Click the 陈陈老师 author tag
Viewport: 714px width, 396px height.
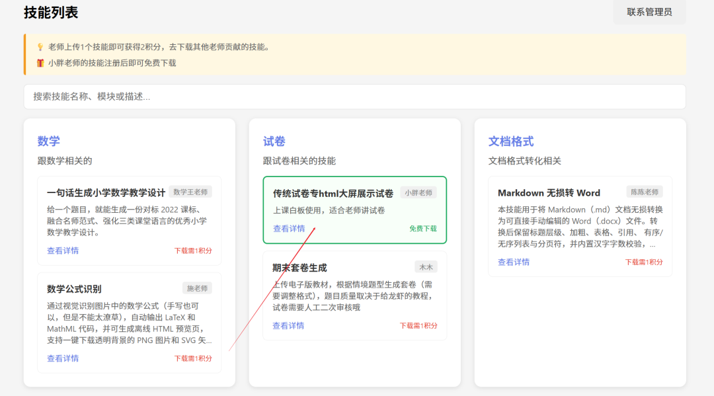point(645,192)
